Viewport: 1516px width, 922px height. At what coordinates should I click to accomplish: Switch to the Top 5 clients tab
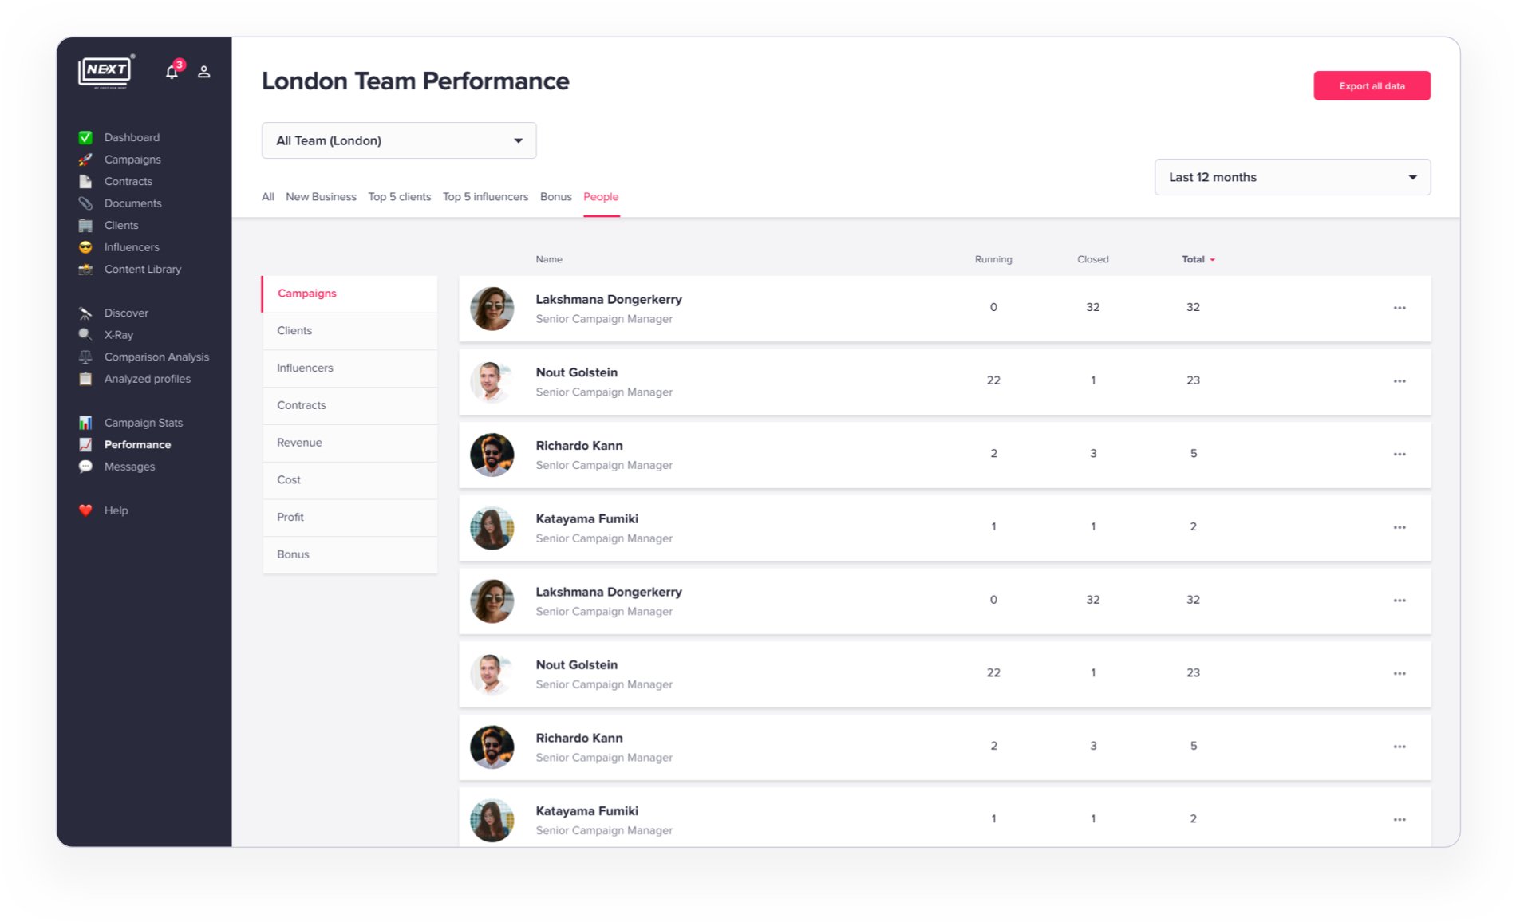[399, 197]
